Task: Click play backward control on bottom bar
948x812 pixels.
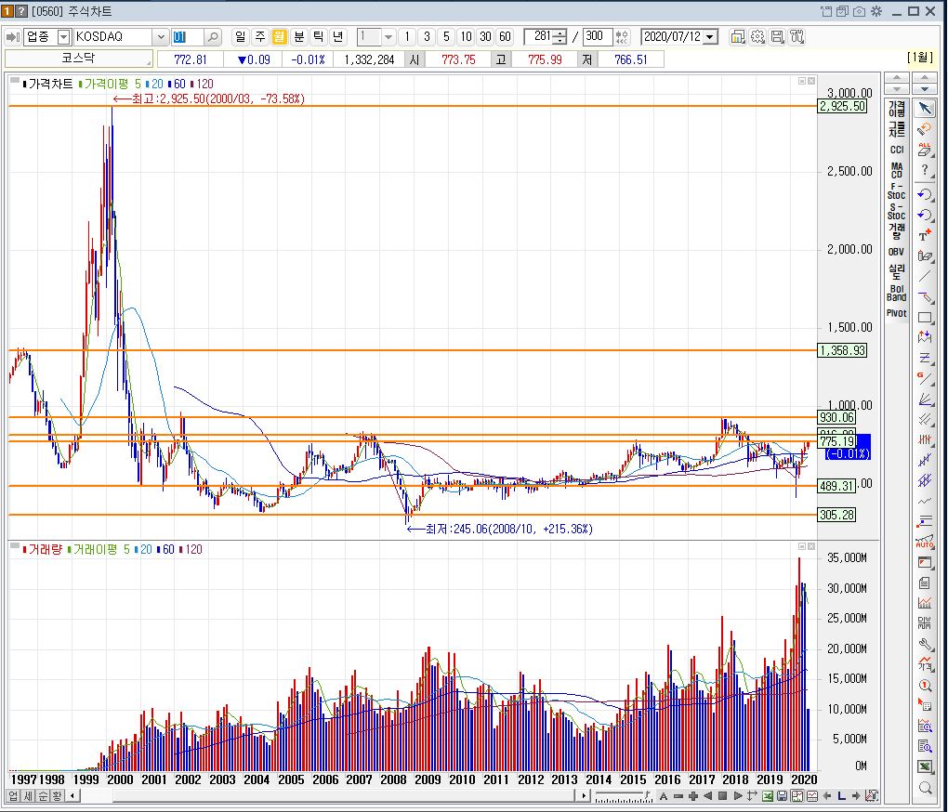Action: tap(707, 795)
